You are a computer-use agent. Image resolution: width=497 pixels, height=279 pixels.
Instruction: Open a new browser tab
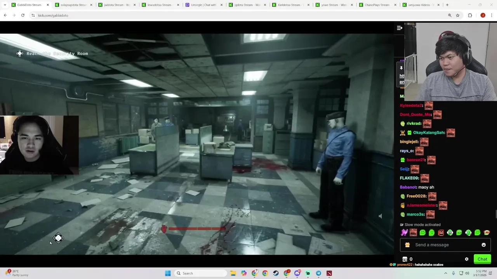tap(447, 5)
